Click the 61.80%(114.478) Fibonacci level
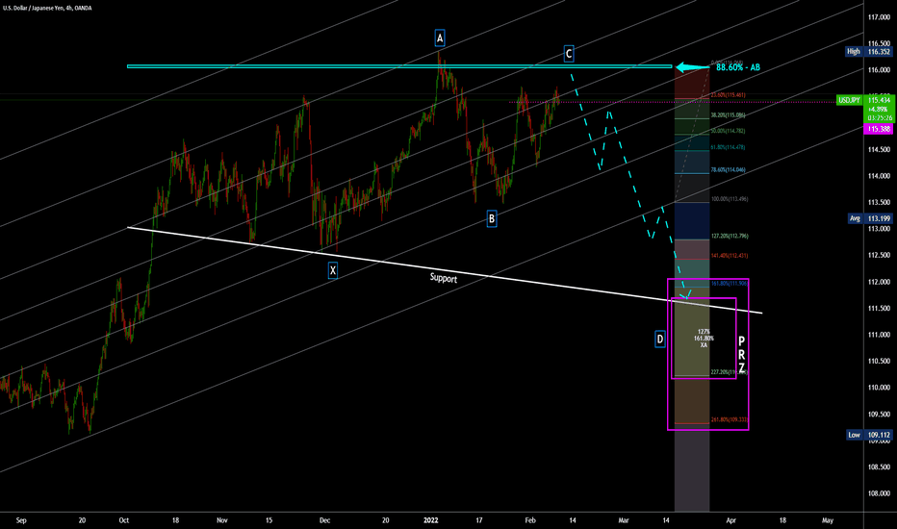897x529 pixels. (x=728, y=147)
